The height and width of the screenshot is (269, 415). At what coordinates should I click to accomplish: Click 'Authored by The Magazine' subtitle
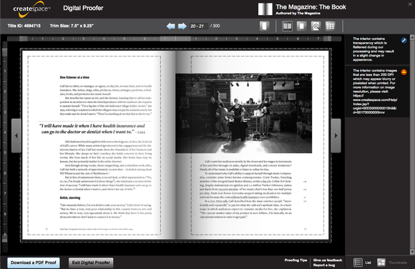[x=298, y=14]
